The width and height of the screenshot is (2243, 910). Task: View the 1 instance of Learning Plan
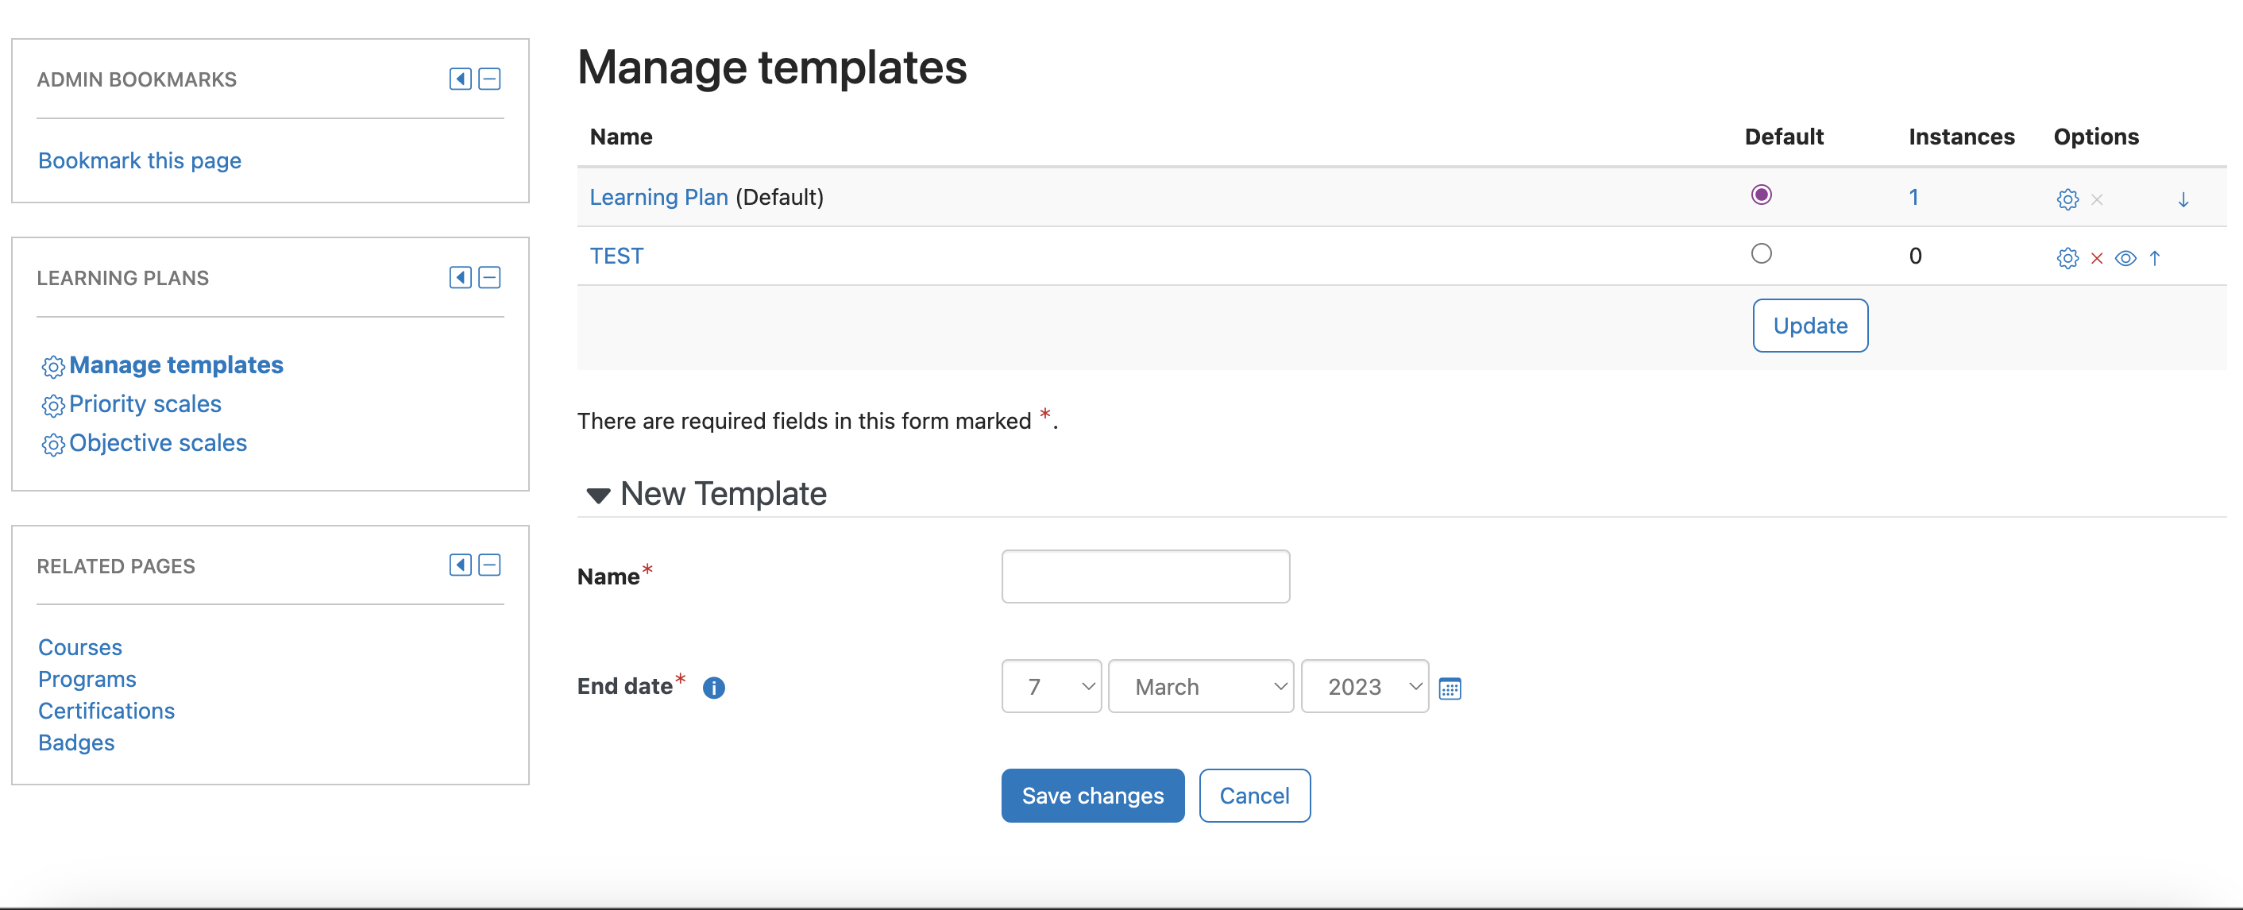click(1913, 198)
